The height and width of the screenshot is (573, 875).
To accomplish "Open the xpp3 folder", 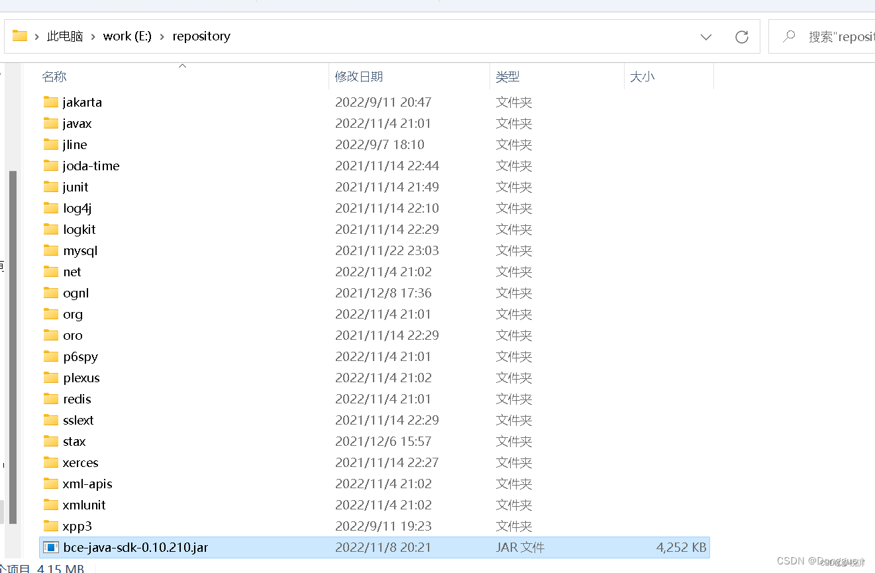I will click(x=74, y=526).
